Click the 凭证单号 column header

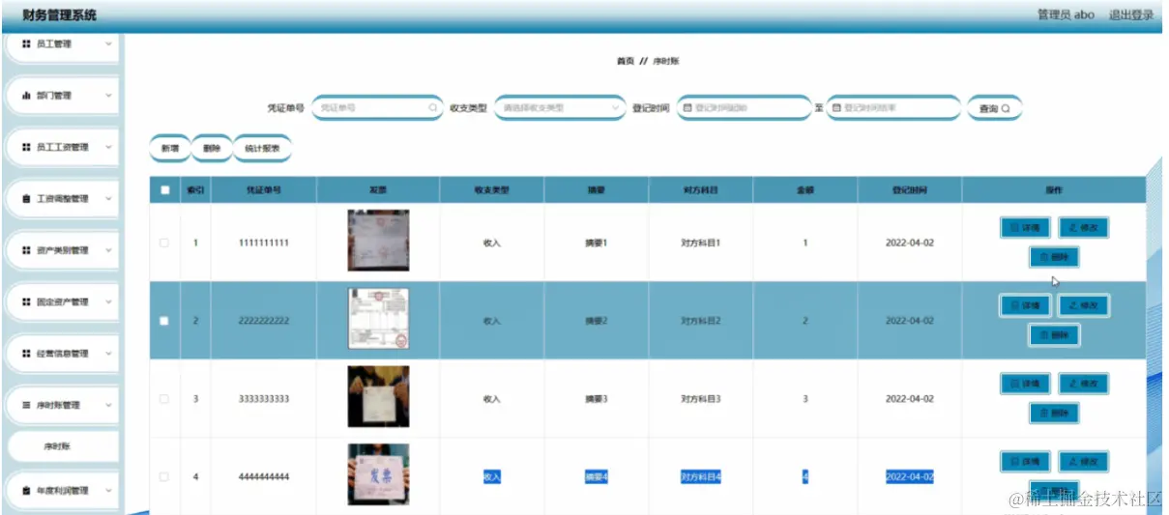click(x=263, y=190)
